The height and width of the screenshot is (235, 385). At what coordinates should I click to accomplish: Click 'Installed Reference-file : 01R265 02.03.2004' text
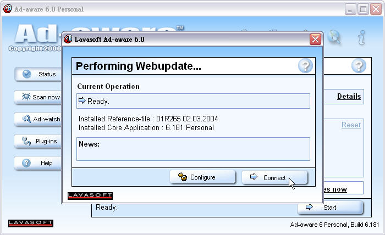(x=148, y=119)
